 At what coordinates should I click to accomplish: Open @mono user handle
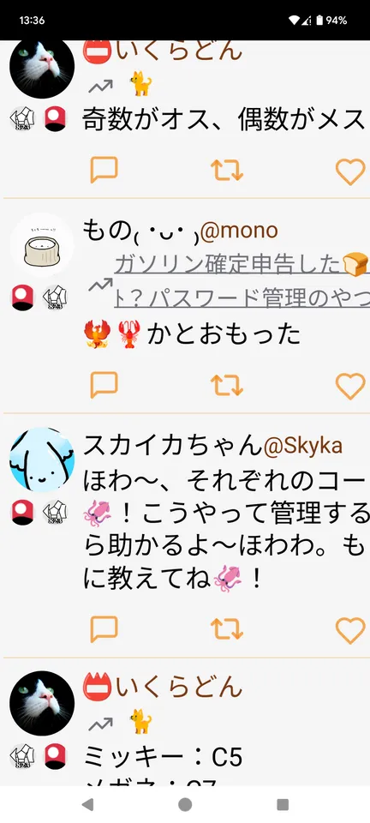click(239, 231)
